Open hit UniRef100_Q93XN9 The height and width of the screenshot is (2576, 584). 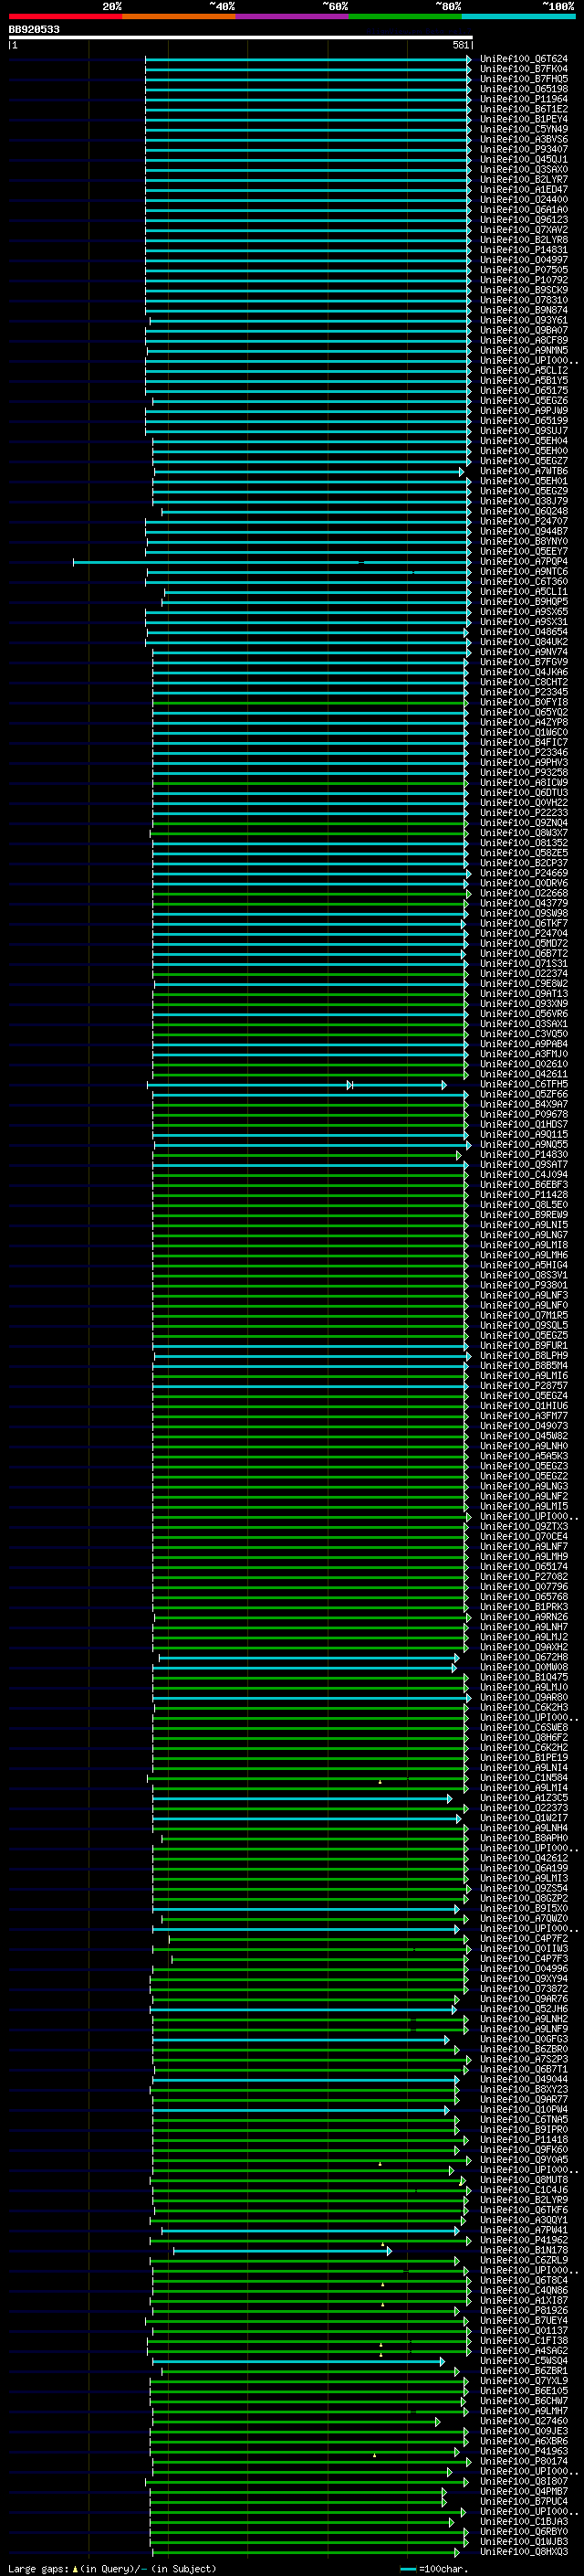[x=523, y=1004]
